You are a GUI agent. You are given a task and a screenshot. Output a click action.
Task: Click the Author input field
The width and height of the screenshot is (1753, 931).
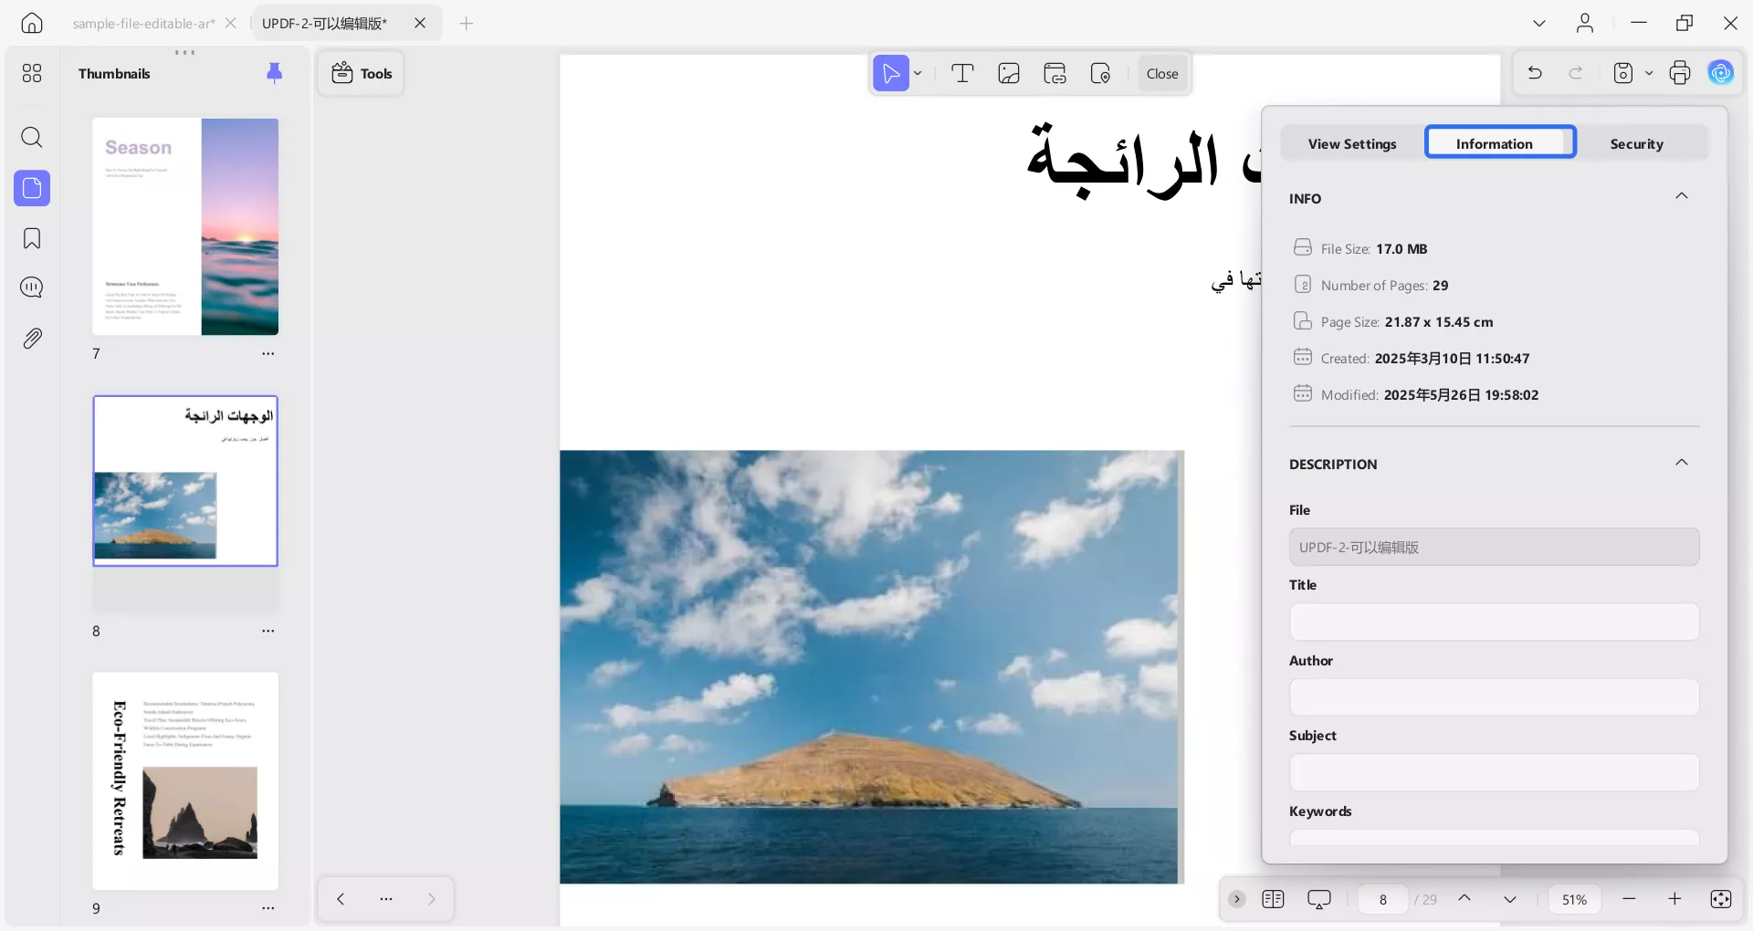1494,697
